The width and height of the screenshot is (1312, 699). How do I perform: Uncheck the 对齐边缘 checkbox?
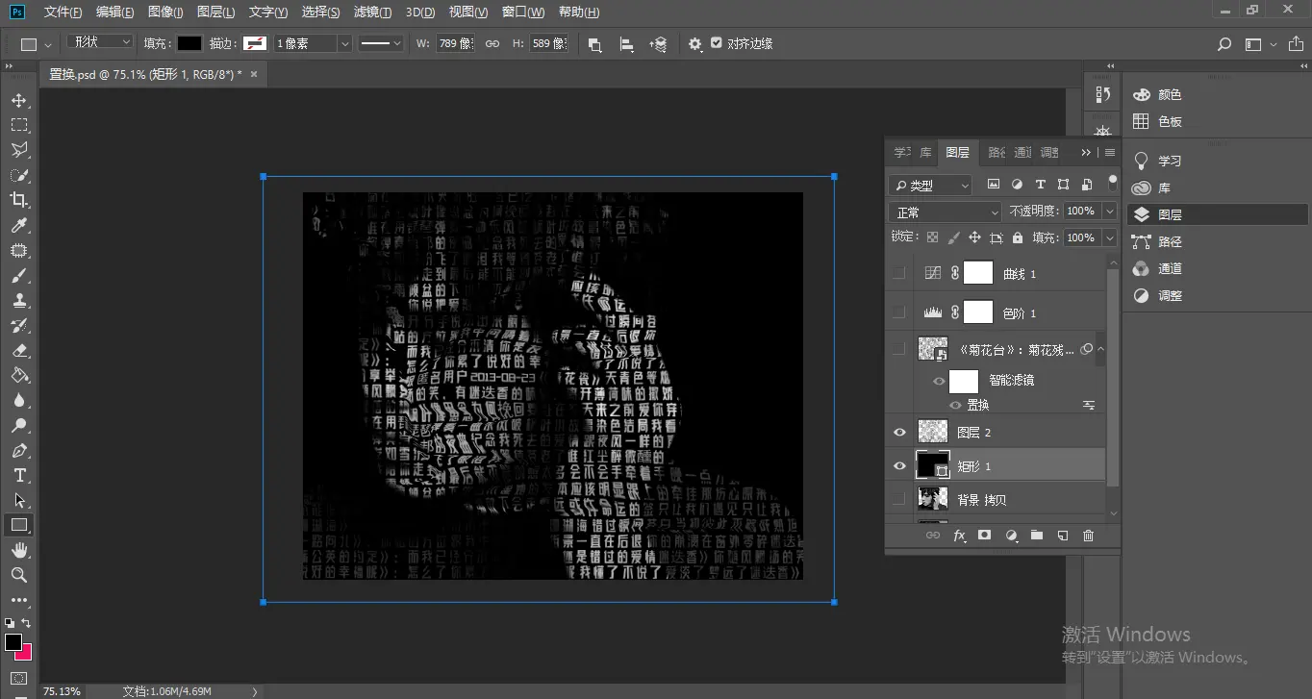pos(717,43)
